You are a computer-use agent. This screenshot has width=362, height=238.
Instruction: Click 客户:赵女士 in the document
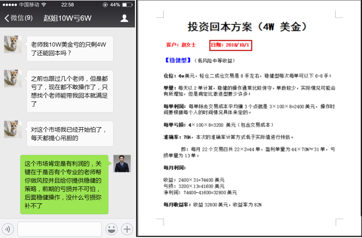(181, 45)
